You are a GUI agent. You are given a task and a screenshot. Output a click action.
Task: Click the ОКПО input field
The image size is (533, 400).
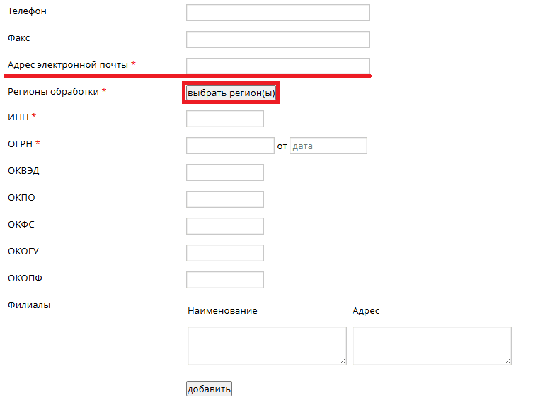point(224,199)
